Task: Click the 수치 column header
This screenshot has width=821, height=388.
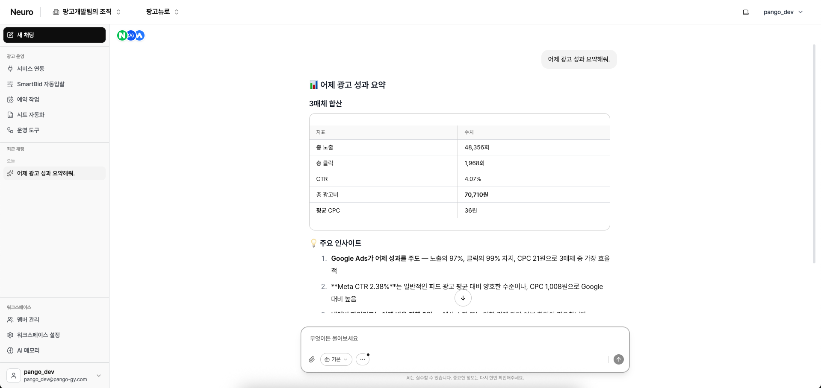Action: 469,132
